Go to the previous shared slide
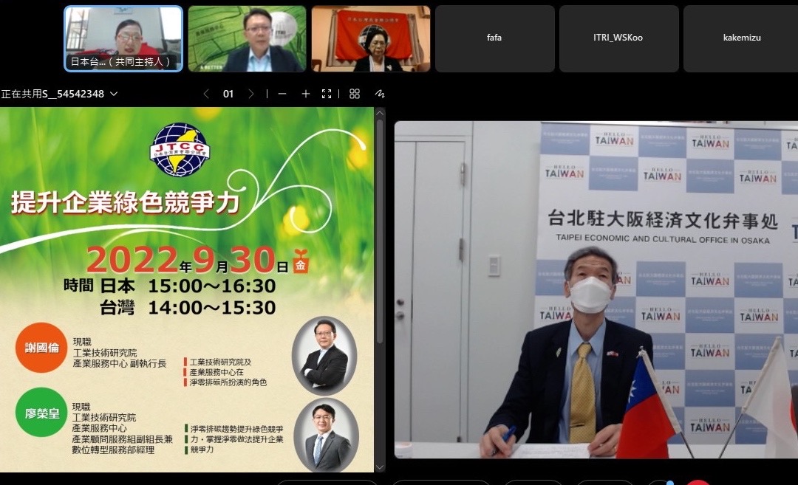Screen dimensions: 798x485 [x=206, y=94]
